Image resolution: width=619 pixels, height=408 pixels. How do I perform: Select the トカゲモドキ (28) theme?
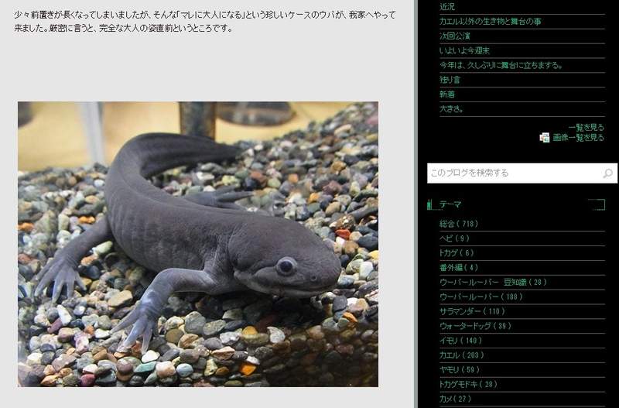[x=468, y=384]
